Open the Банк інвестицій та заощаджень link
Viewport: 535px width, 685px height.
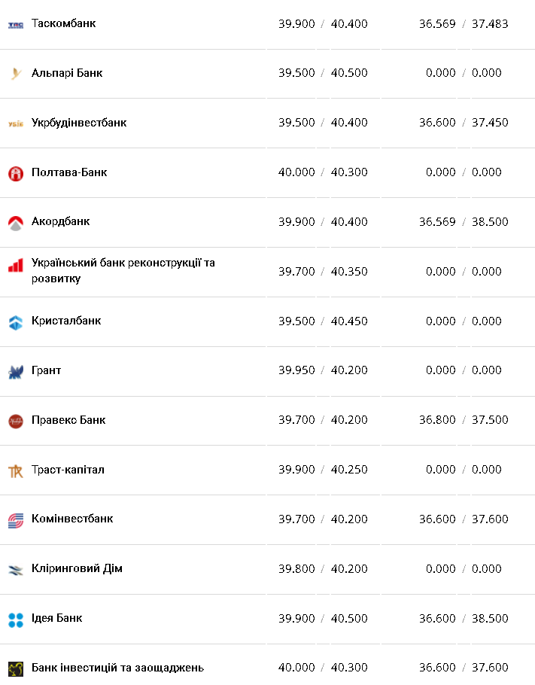tap(117, 668)
